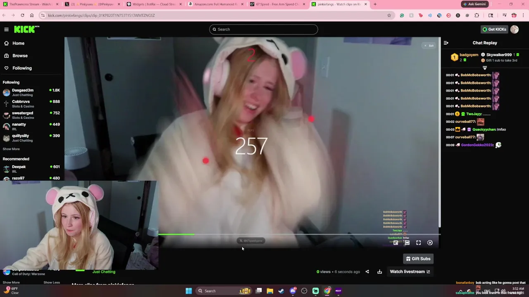The height and width of the screenshot is (297, 529).
Task: Open sweatergxd channel in Following list
Action: 31,115
